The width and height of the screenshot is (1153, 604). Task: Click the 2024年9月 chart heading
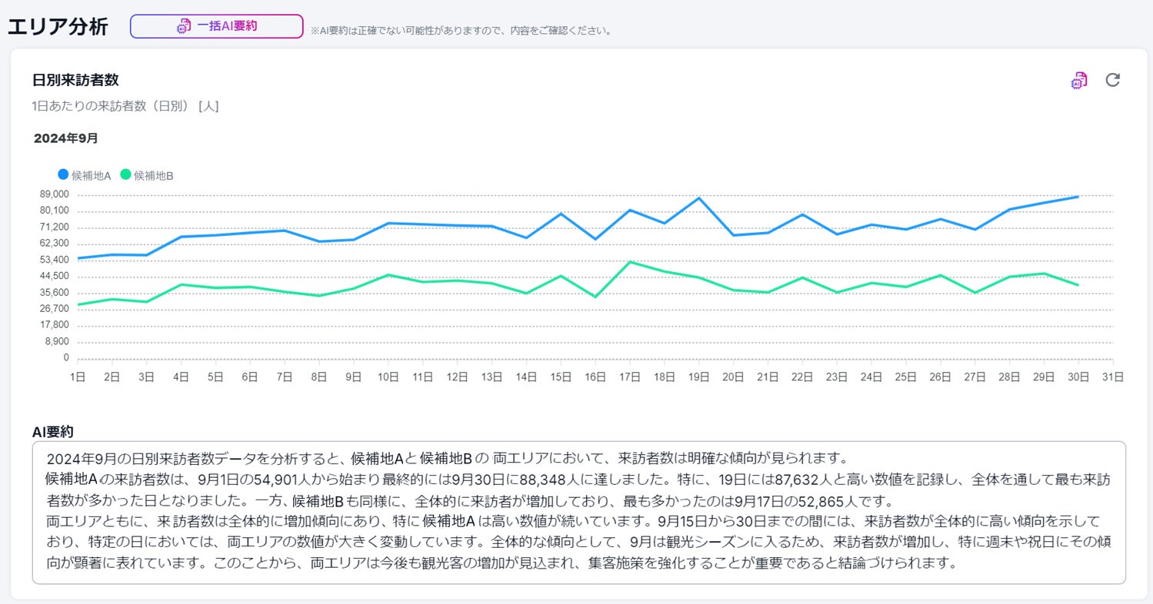66,138
